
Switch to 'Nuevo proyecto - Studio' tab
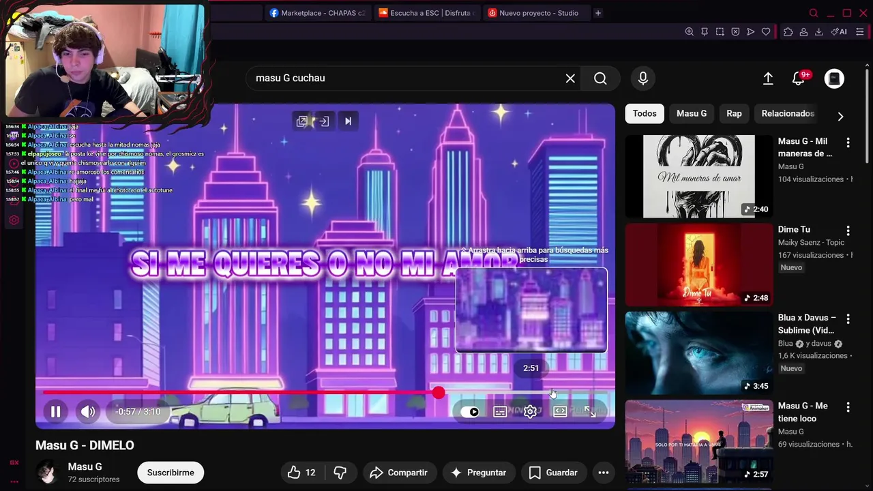pos(536,13)
